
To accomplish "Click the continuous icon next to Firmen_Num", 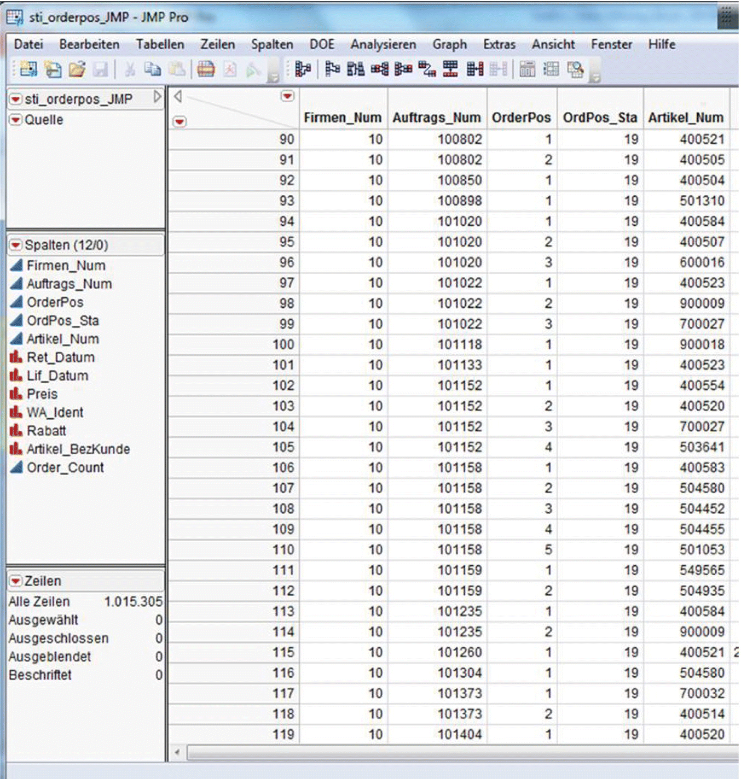I will (x=17, y=266).
